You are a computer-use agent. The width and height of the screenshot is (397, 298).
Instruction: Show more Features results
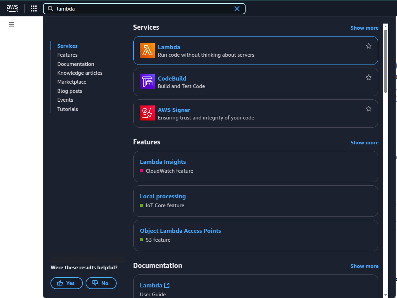[364, 142]
